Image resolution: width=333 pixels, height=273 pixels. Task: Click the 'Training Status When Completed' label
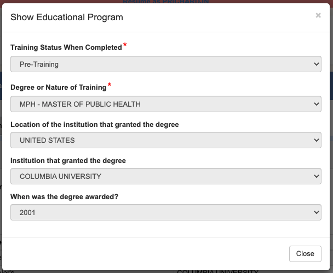pyautogui.click(x=66, y=48)
